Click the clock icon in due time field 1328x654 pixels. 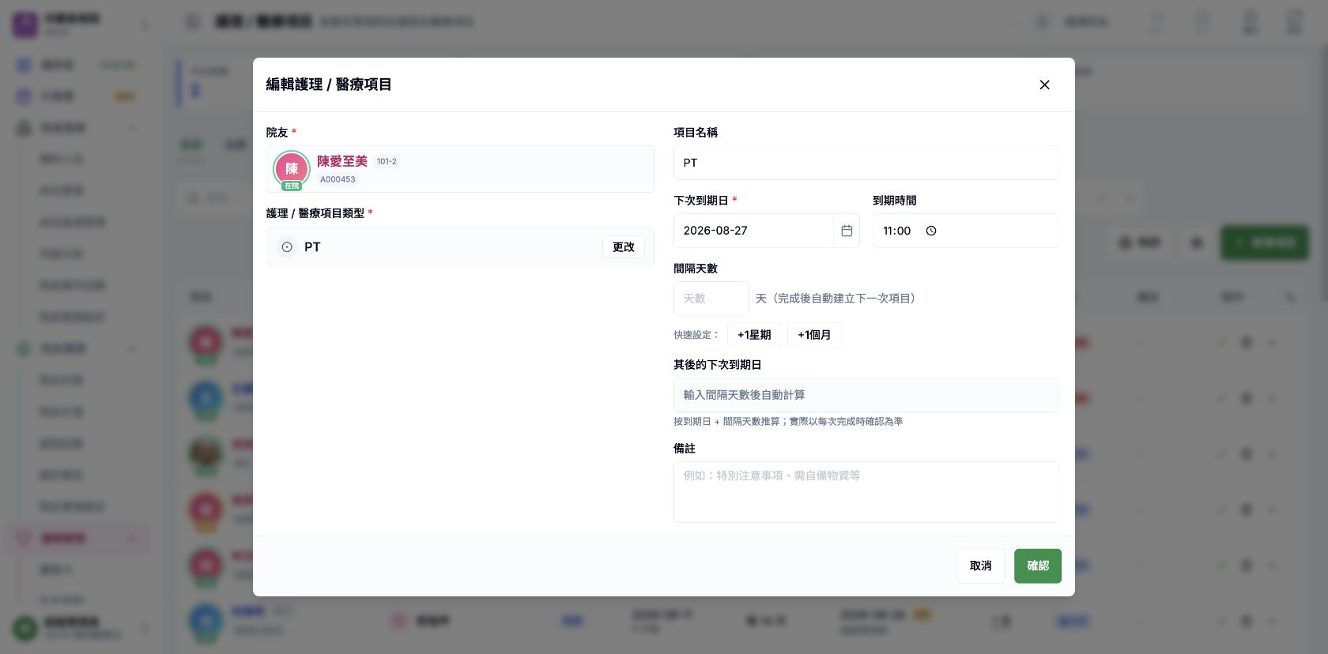[931, 231]
